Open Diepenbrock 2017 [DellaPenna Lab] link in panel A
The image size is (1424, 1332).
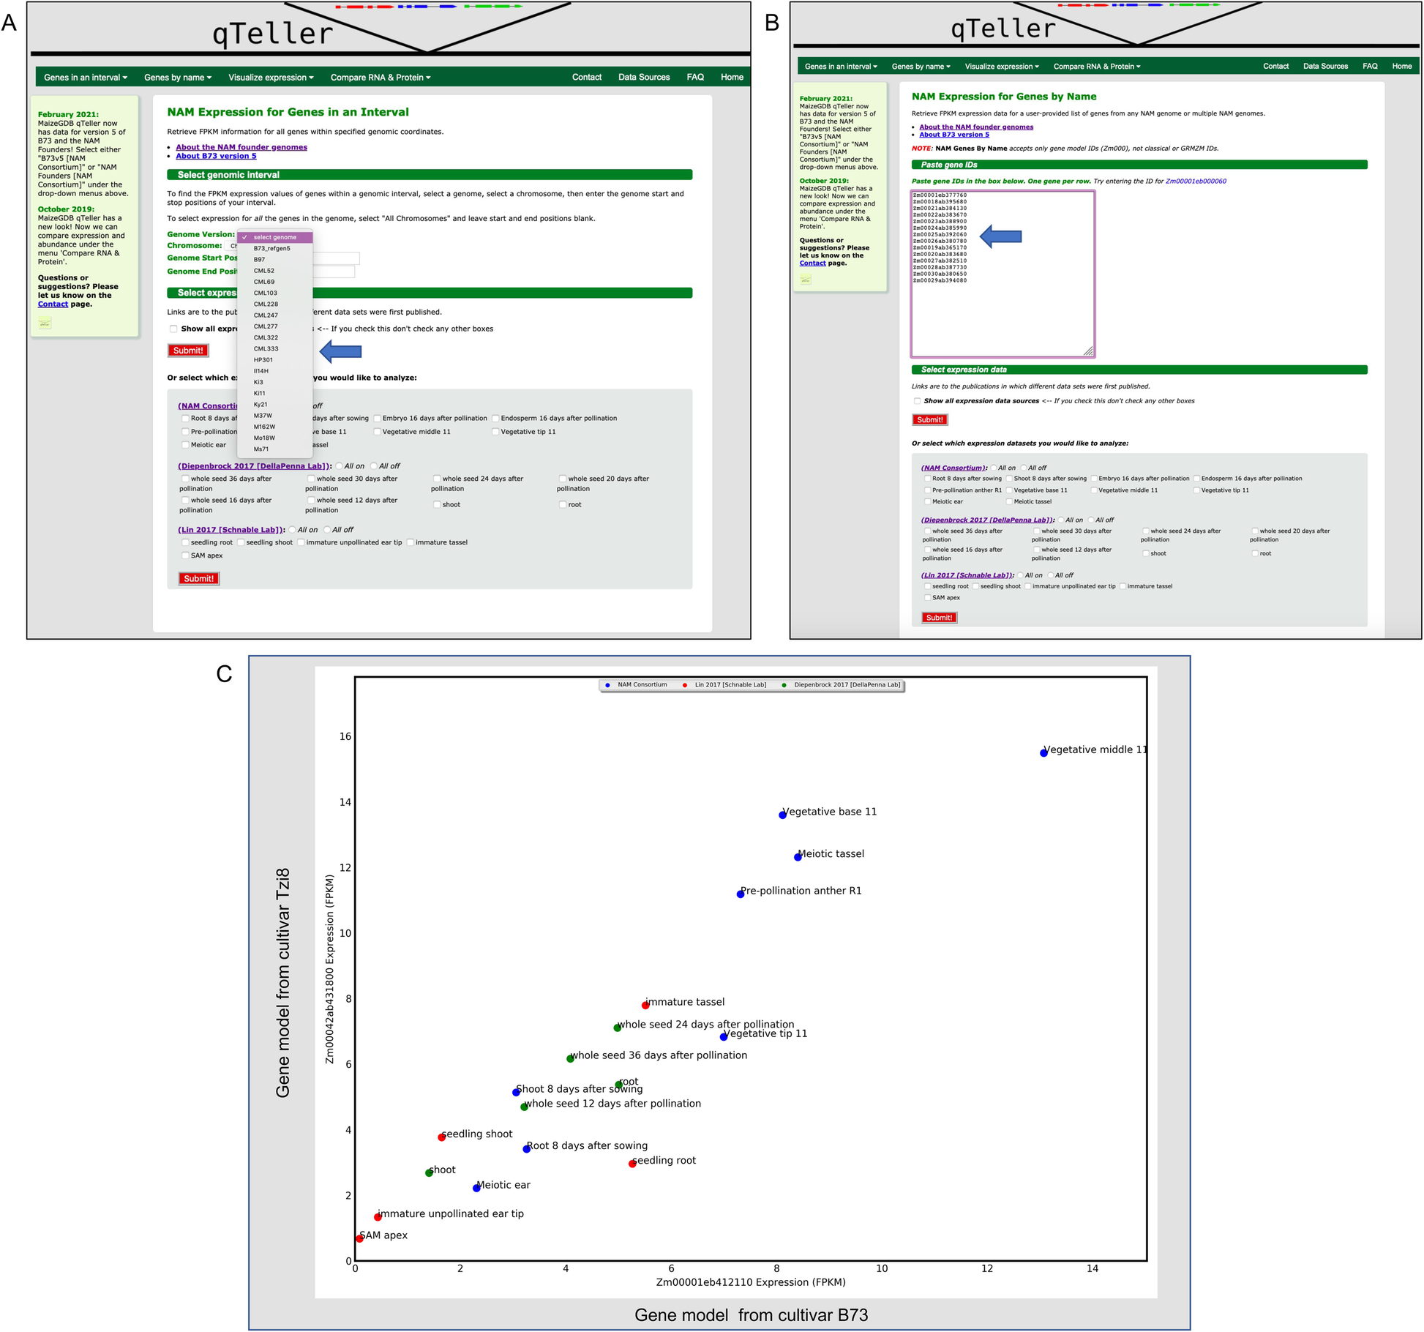pos(255,466)
